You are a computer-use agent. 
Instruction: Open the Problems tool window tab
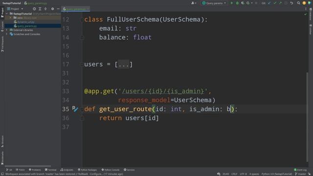[x=35, y=170]
